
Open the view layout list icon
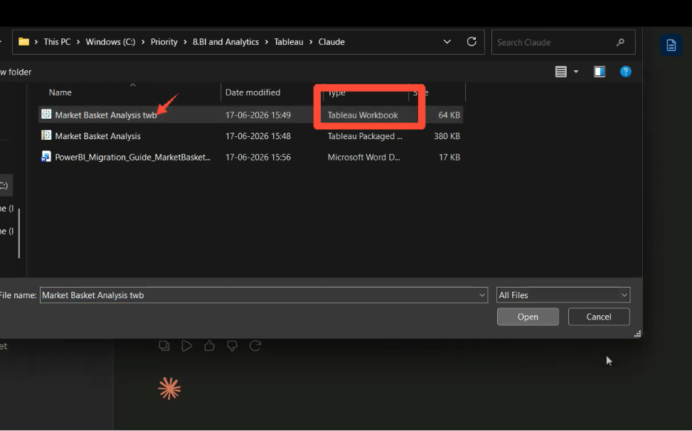point(561,72)
